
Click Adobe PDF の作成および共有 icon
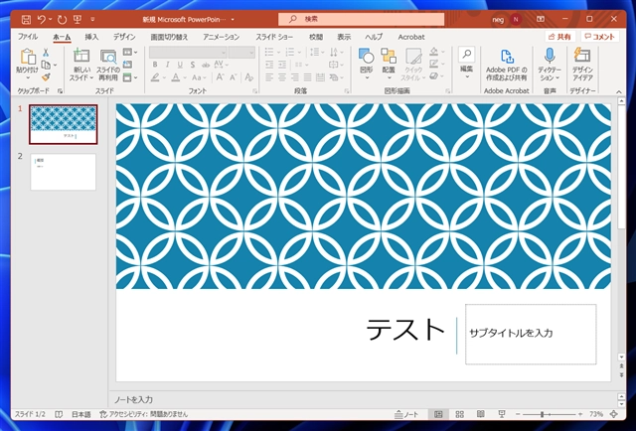pos(507,59)
